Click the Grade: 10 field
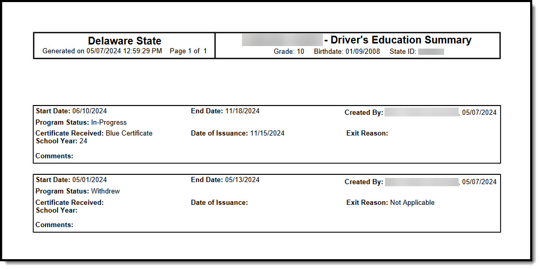The width and height of the screenshot is (540, 269). 289,52
